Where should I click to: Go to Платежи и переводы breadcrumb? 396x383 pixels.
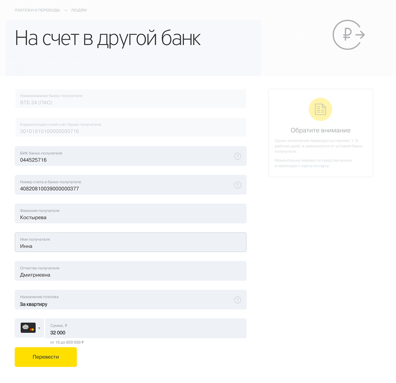pos(38,10)
